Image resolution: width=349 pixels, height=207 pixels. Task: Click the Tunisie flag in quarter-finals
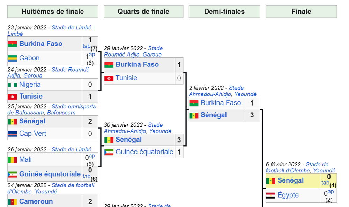(109, 78)
